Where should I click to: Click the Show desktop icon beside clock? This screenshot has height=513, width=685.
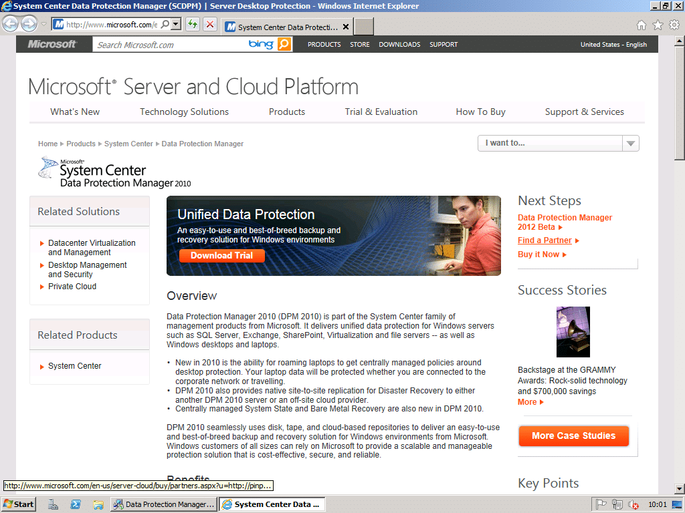(677, 504)
